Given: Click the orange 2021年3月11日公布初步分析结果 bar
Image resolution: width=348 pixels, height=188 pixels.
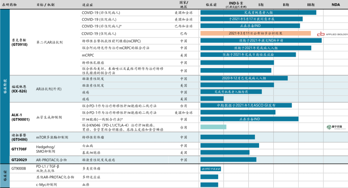Looking at the screenshot, I should click(256, 33).
